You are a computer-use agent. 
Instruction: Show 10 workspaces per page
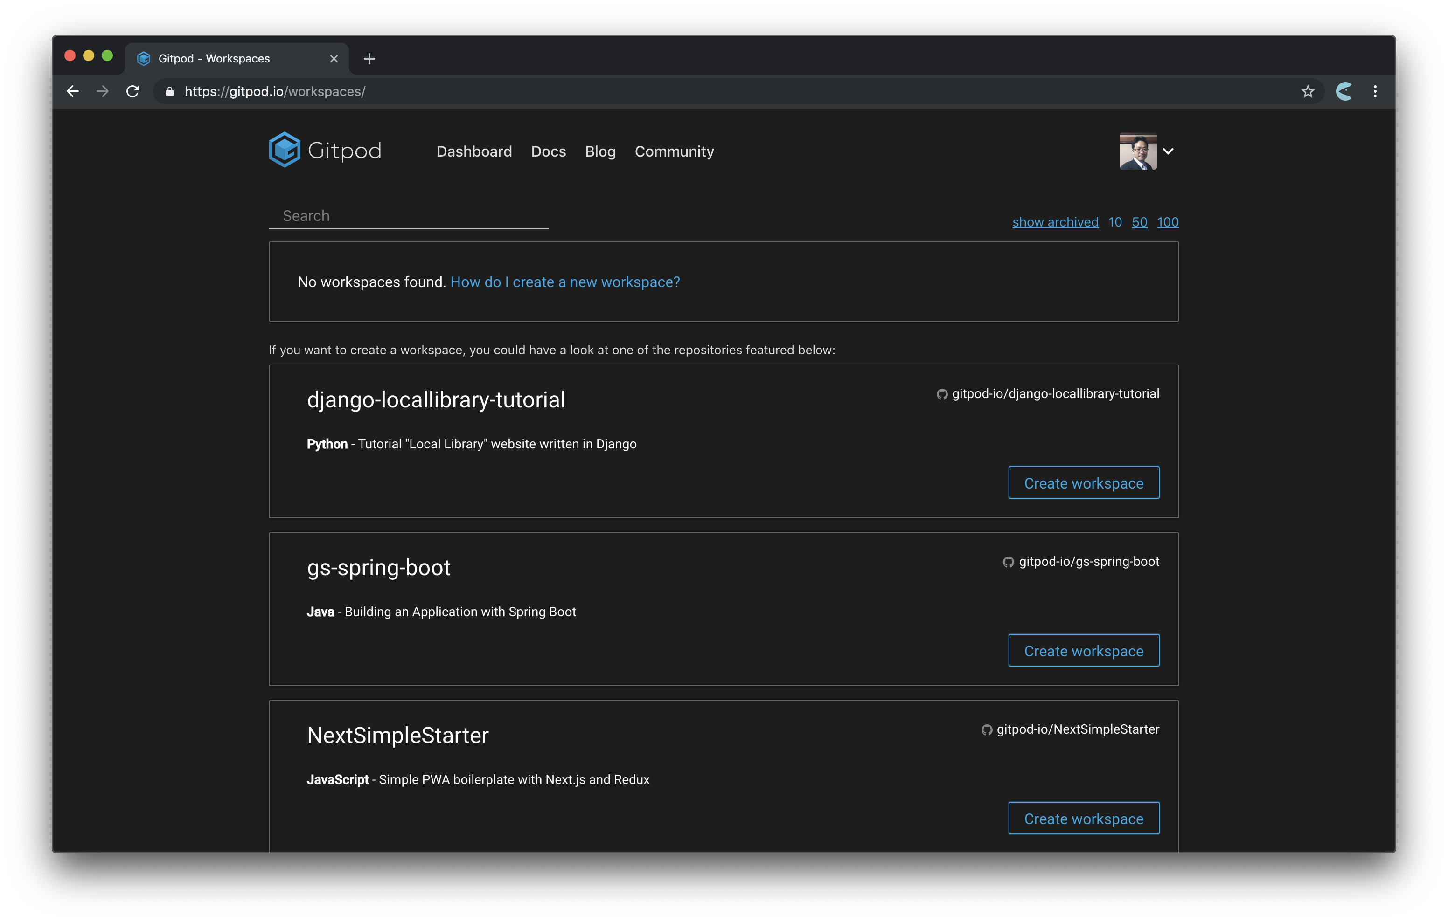pos(1115,222)
